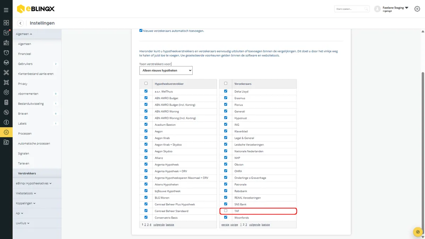425x239 pixels.
Task: Select the highlighted settings gear in sidebar
Action: click(6, 132)
